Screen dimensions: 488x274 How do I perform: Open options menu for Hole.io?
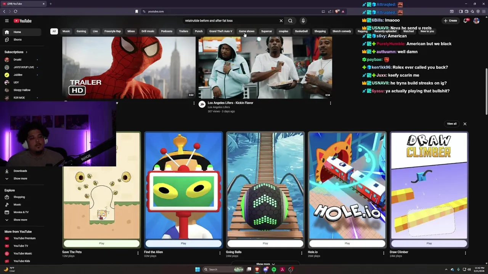pyautogui.click(x=384, y=253)
